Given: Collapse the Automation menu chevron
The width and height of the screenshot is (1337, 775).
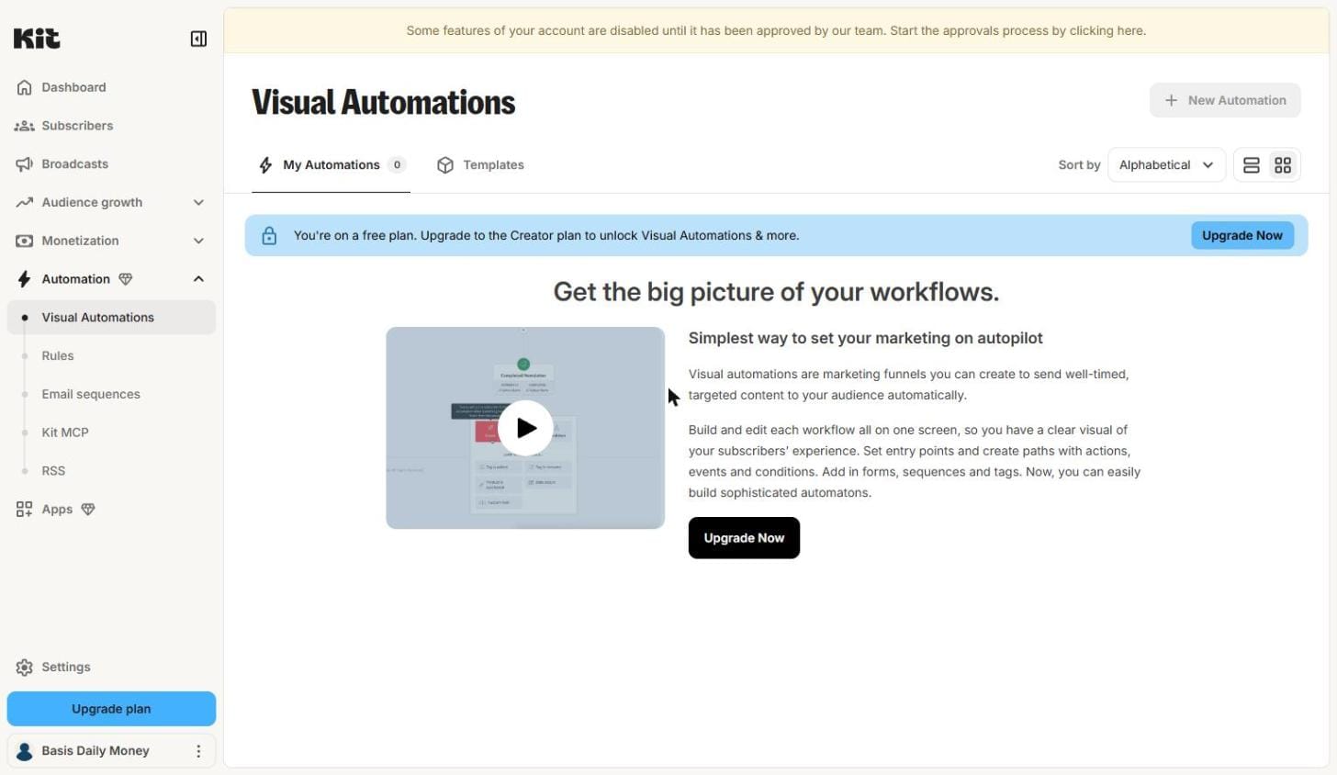Looking at the screenshot, I should point(198,279).
